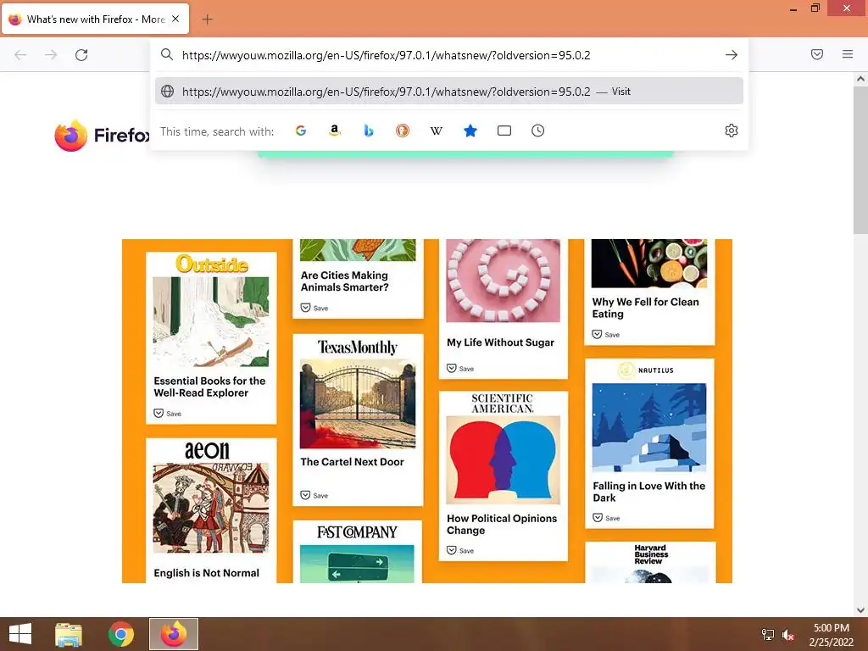Click the English is Not Normal headline
The image size is (868, 651).
point(207,573)
